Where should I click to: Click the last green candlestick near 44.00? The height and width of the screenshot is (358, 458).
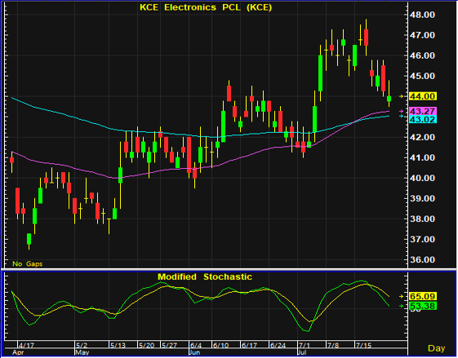coord(389,99)
